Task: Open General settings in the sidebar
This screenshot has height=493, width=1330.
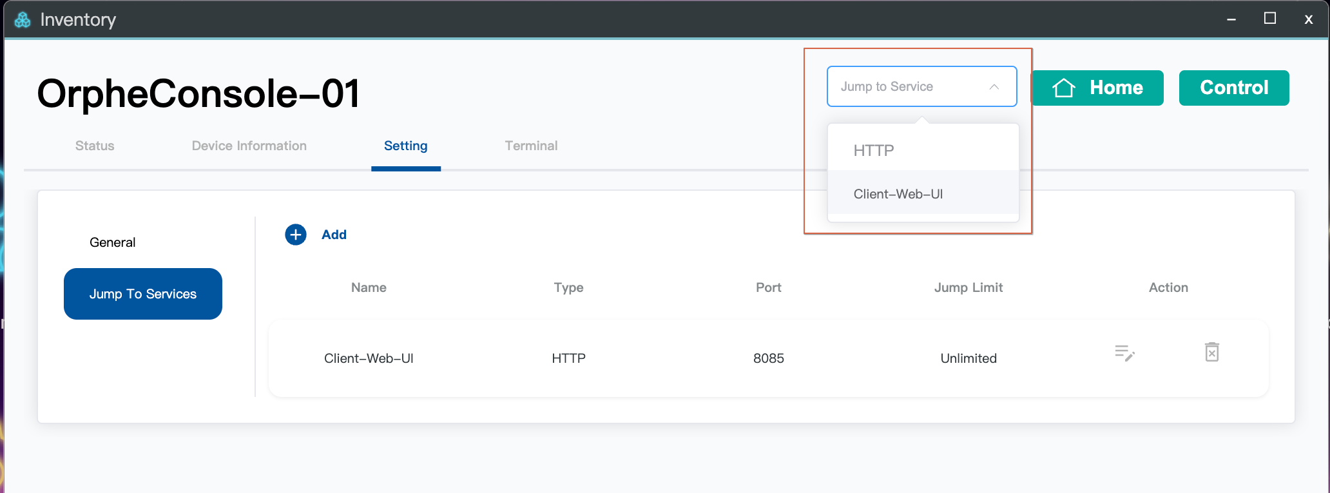Action: point(112,242)
